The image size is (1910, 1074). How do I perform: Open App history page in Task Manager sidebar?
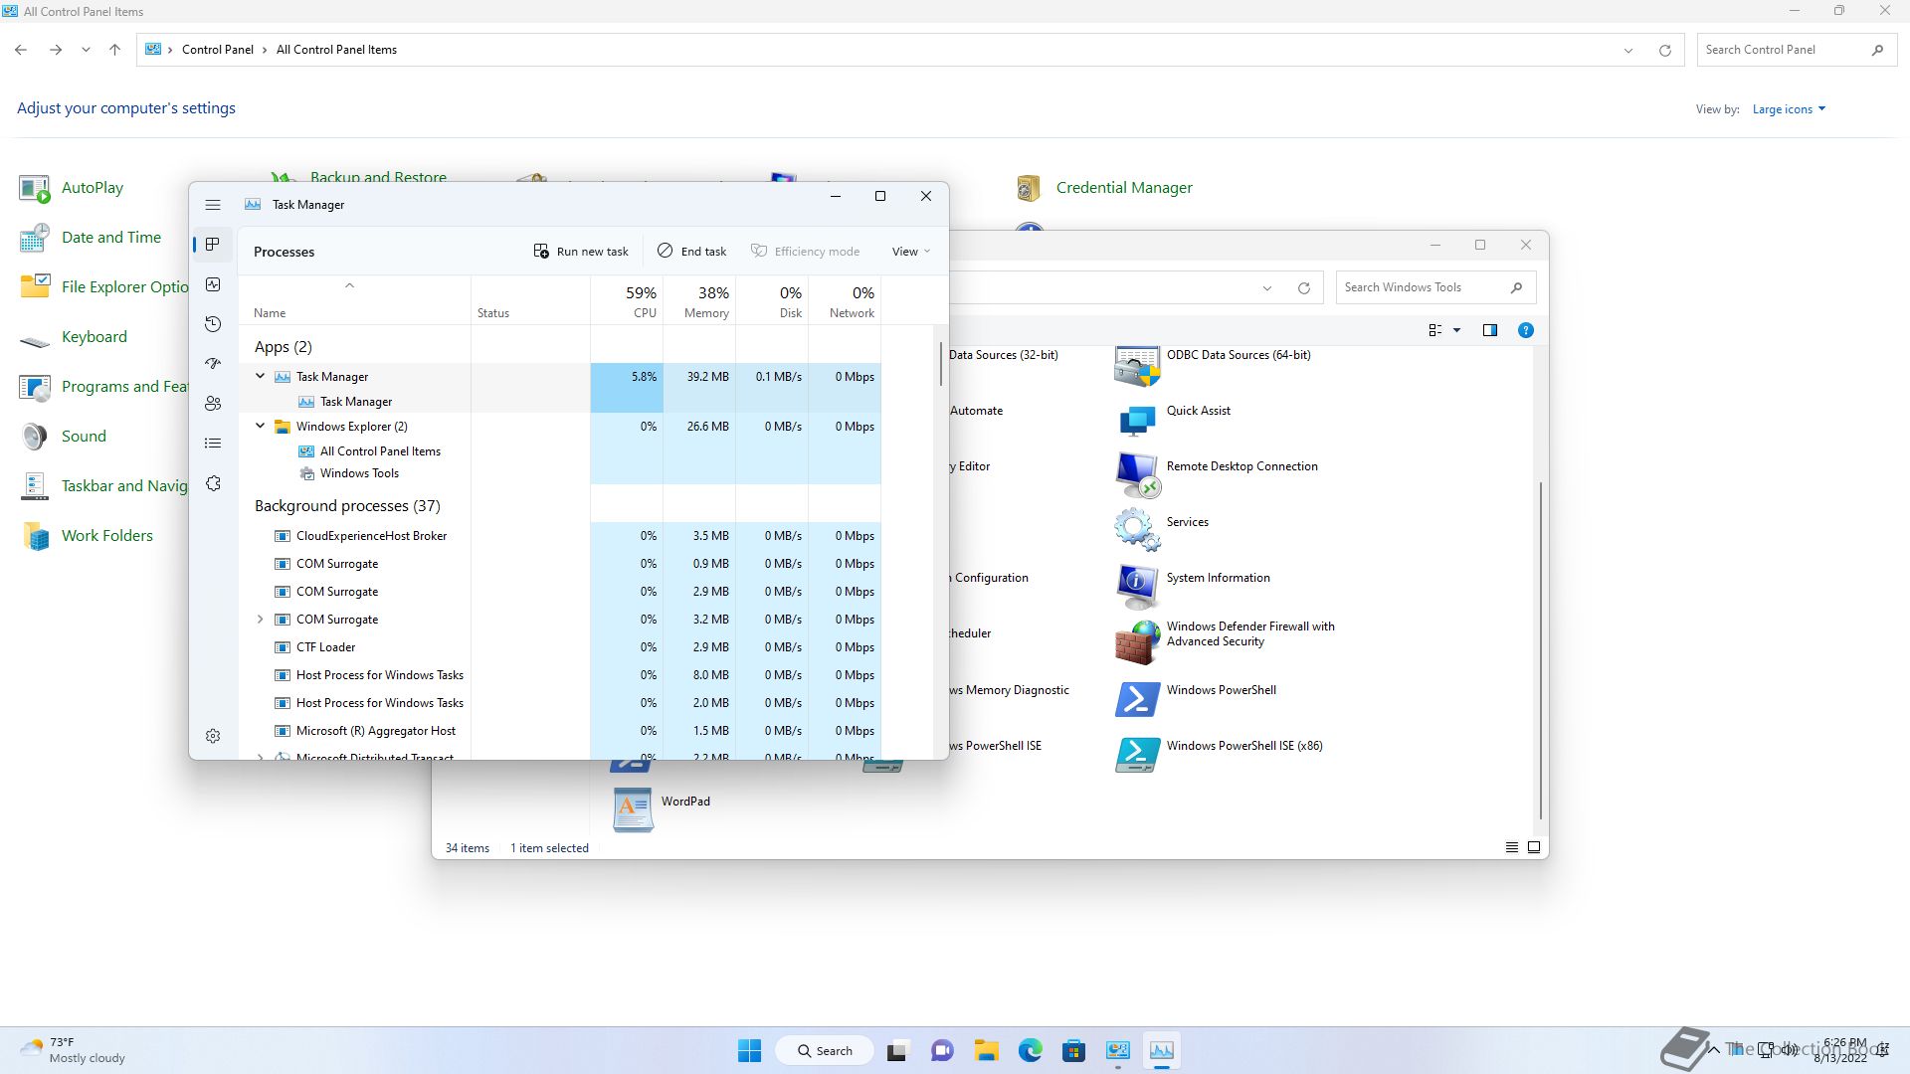pos(213,324)
